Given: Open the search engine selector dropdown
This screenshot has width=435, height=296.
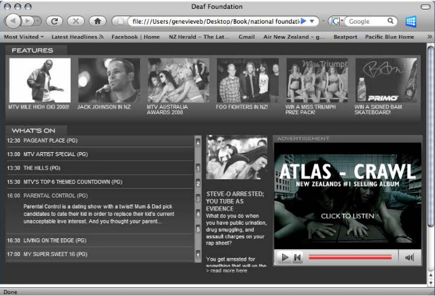Looking at the screenshot, I should point(337,21).
